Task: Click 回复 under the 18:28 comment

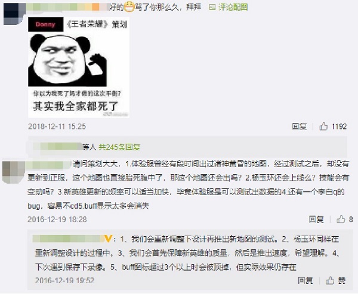Action: coord(316,219)
